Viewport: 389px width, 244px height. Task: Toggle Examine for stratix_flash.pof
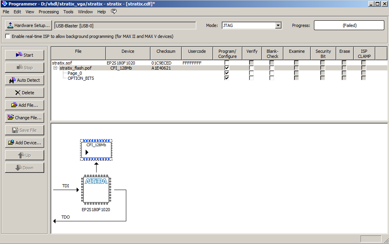click(x=296, y=68)
